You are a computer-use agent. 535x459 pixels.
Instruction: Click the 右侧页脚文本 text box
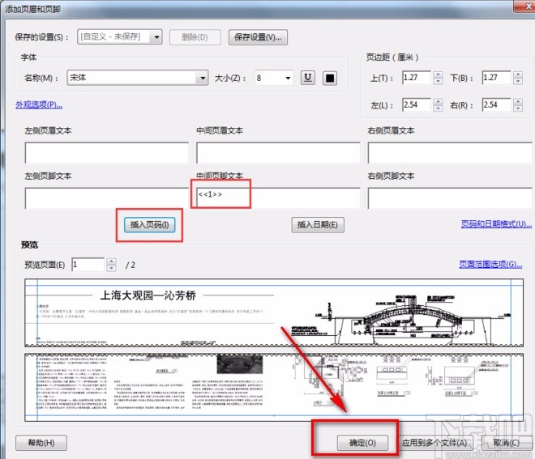click(x=450, y=198)
